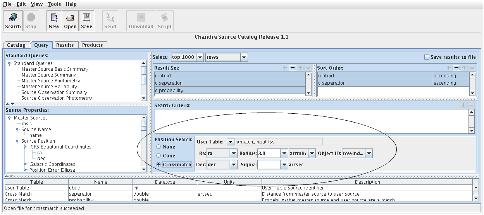
Task: Open the arcmin radius units dropdown
Action: coord(312,154)
